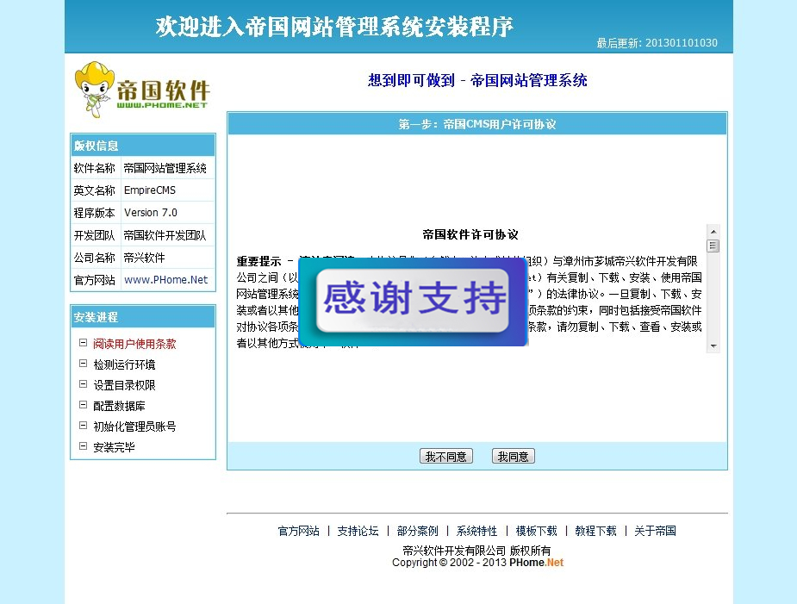Click the box icon beside 阅读用户使用条款
Screen dimensions: 797x604
pos(83,343)
